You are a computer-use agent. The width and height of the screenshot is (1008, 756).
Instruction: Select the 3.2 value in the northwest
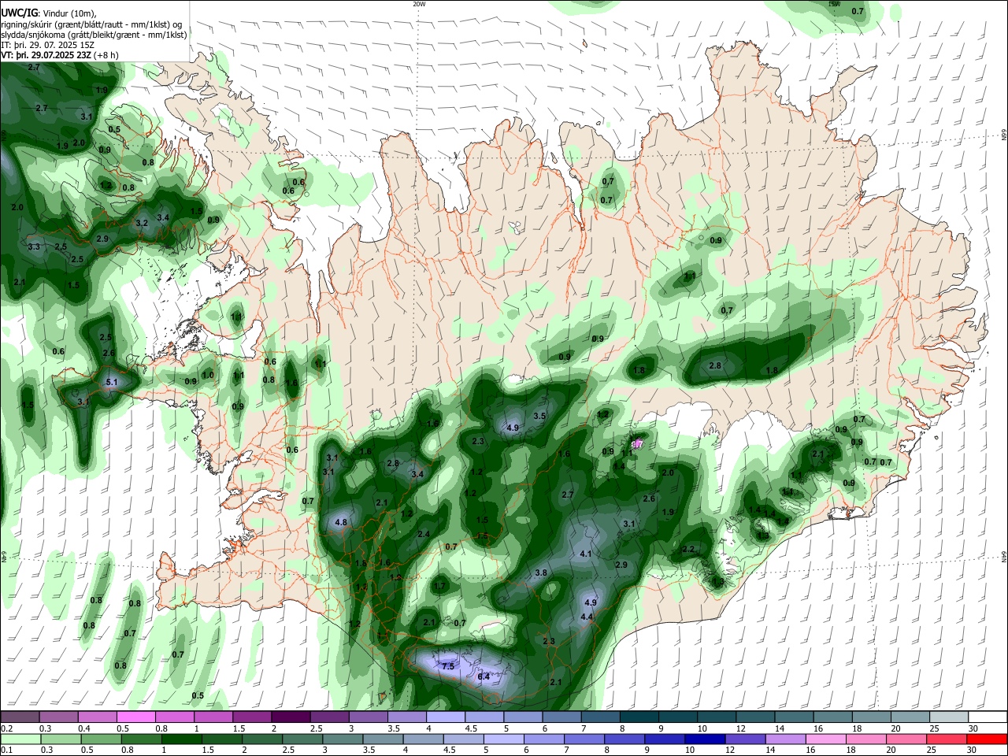tap(142, 223)
